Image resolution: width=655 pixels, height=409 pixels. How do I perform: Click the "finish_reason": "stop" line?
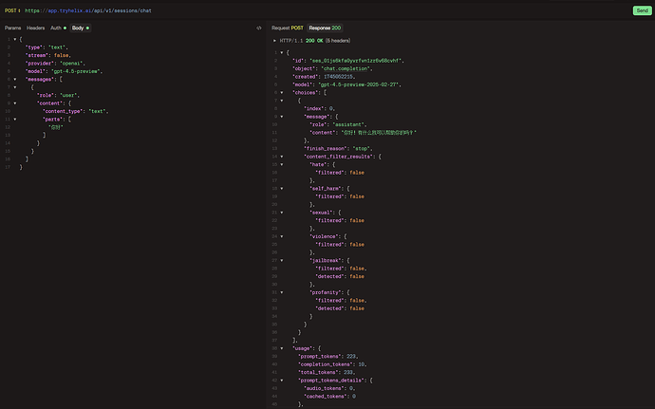pyautogui.click(x=338, y=148)
